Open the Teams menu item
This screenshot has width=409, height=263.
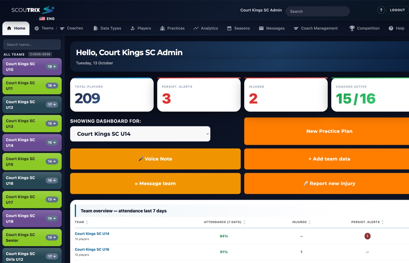point(44,28)
